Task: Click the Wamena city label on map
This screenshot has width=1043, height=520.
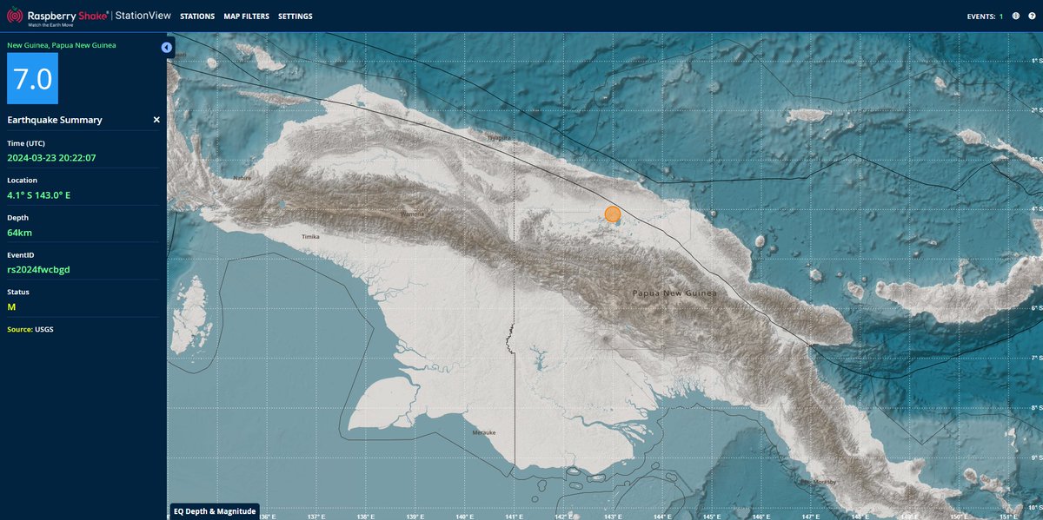Action: (x=412, y=214)
